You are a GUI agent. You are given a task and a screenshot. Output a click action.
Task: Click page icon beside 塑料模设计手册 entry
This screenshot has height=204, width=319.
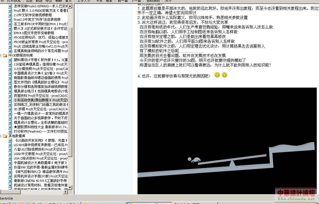[x=10, y=60]
